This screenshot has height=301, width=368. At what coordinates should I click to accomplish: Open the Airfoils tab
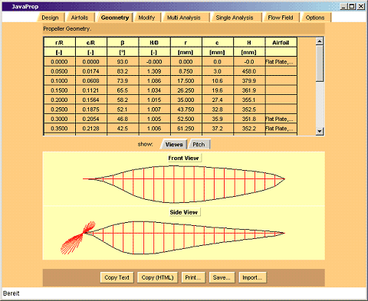point(80,18)
